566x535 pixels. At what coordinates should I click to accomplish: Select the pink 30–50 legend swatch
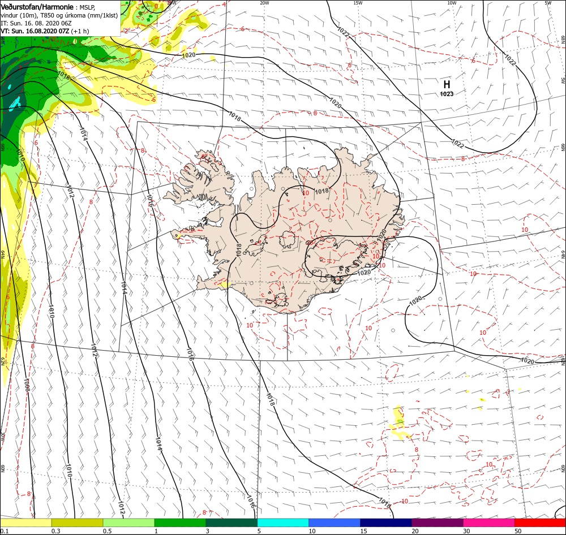point(489,523)
